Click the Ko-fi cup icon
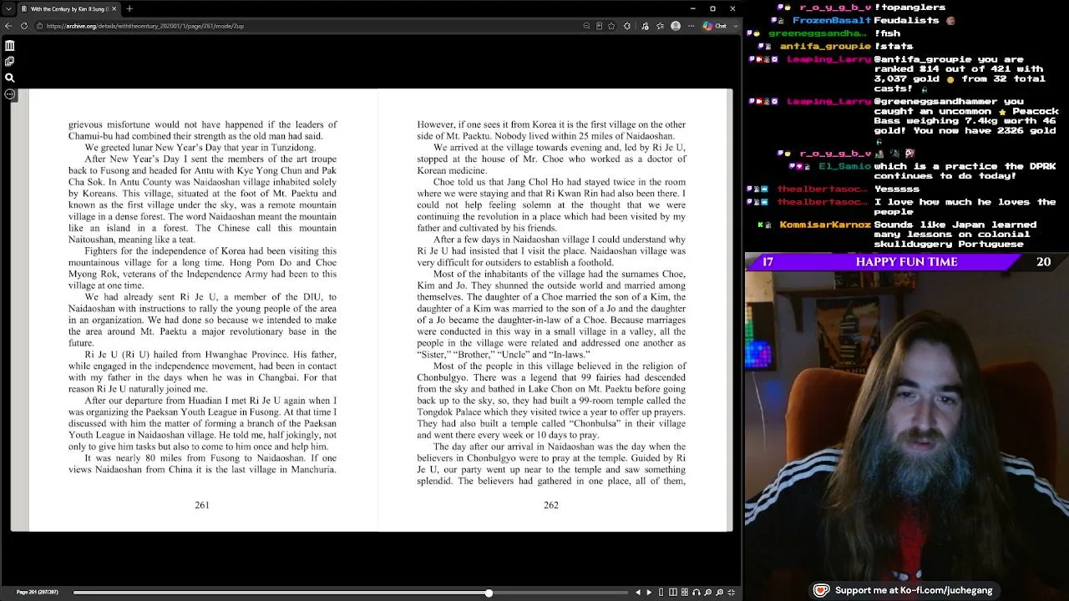1069x601 pixels. pyautogui.click(x=822, y=590)
